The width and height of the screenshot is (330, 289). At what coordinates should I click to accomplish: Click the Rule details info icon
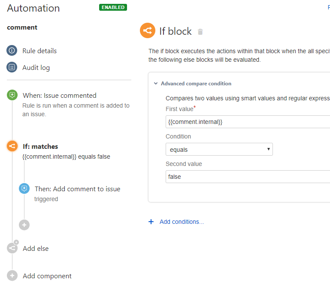point(12,51)
